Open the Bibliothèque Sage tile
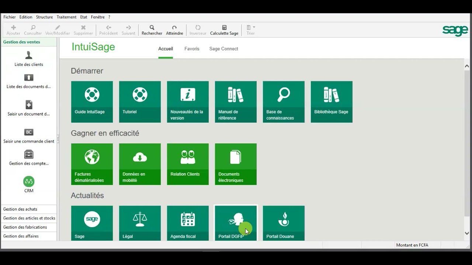Image resolution: width=472 pixels, height=265 pixels. point(332,102)
